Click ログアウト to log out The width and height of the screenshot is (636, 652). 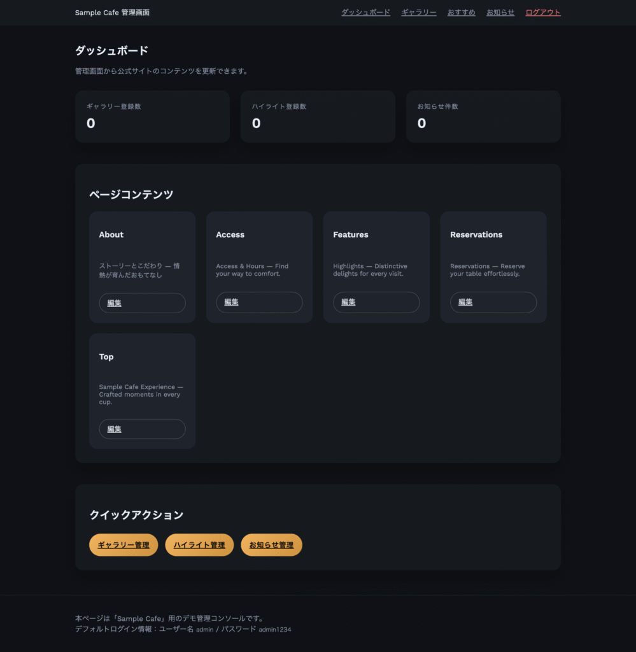[x=542, y=11]
